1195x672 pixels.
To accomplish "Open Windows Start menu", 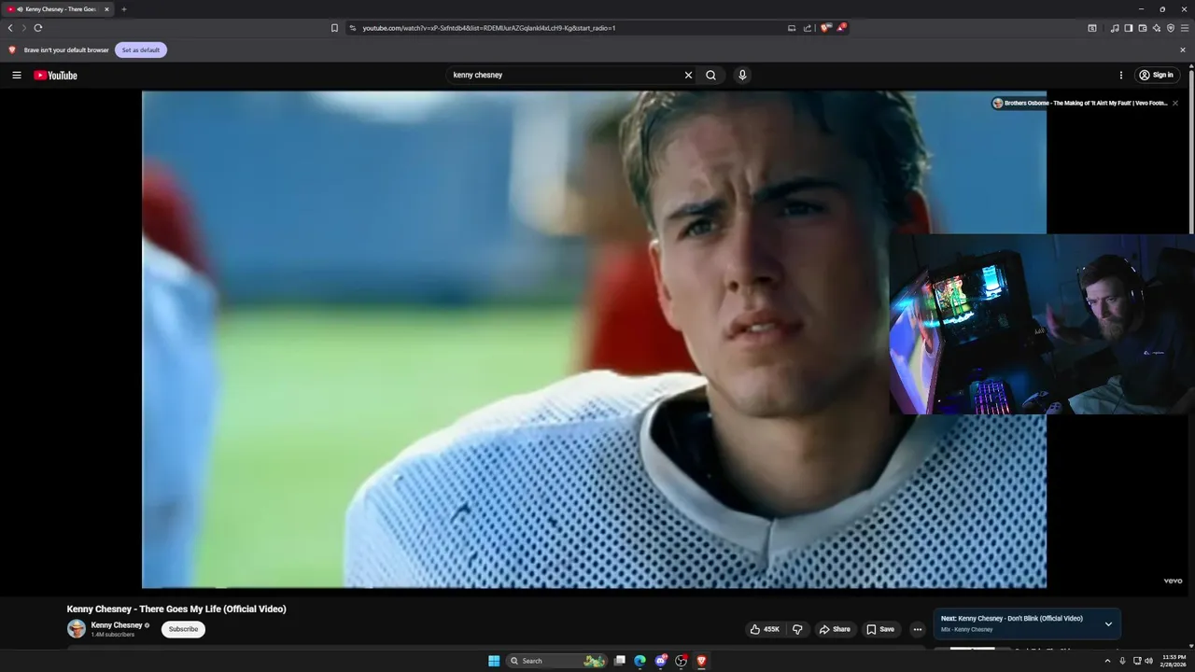I will tap(494, 661).
